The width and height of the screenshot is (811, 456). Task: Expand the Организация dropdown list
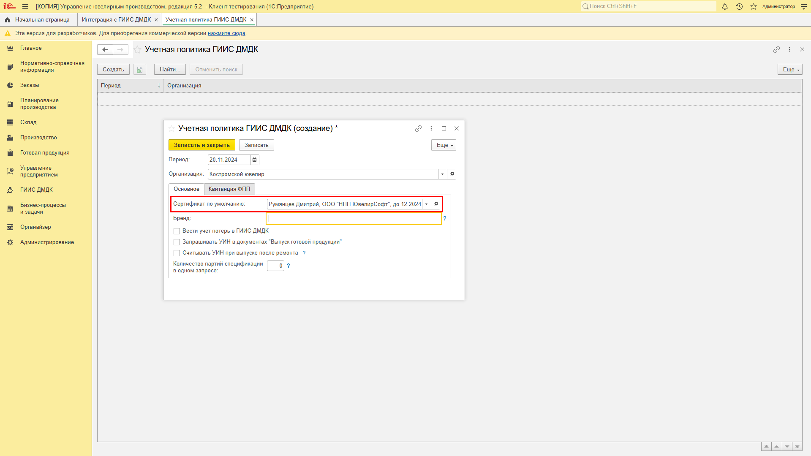point(442,174)
